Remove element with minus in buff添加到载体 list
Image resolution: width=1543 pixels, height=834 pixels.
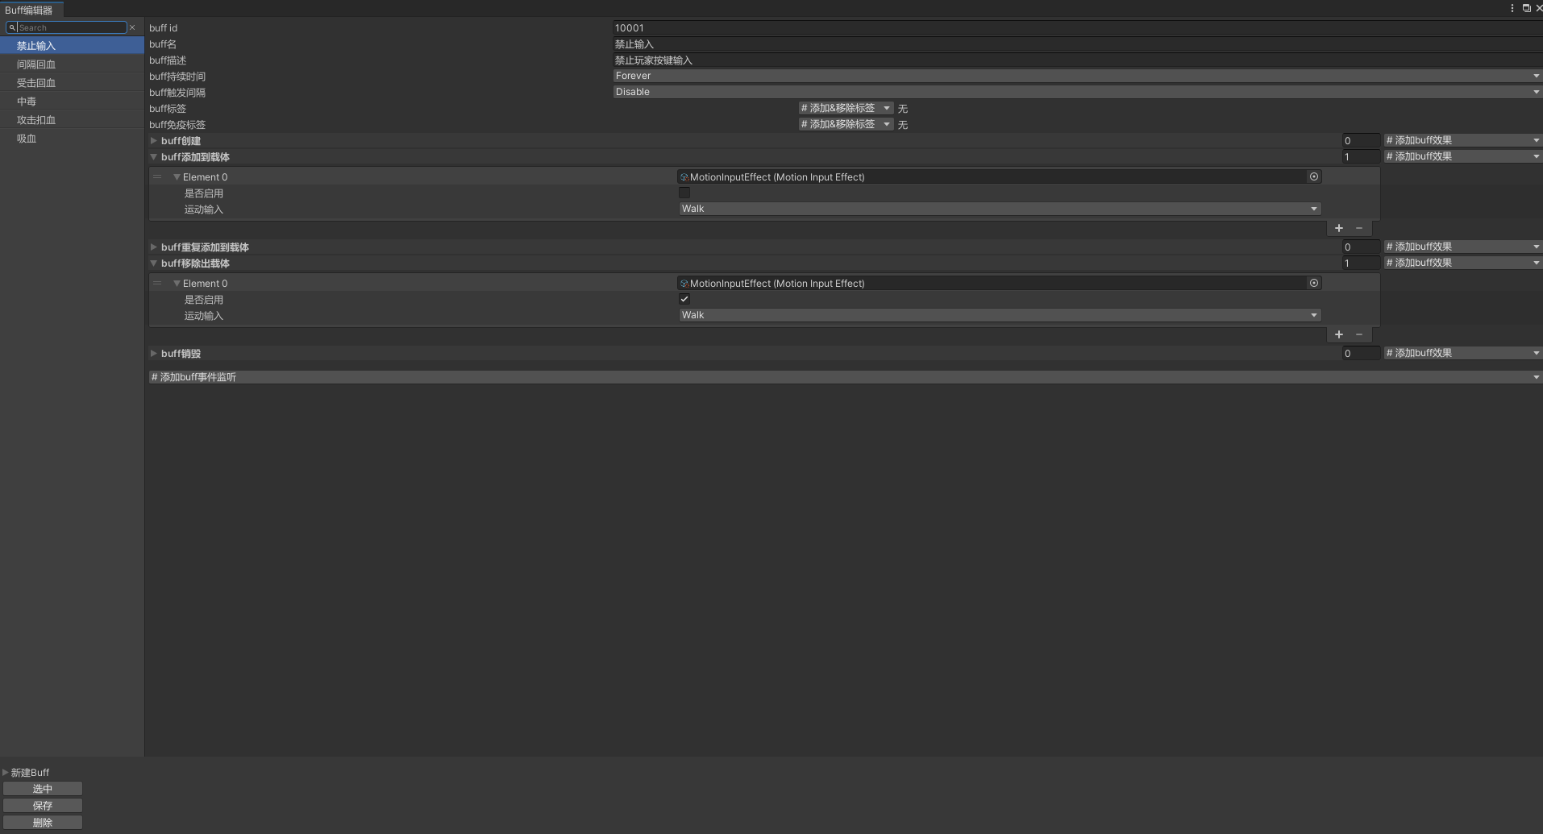(1359, 228)
